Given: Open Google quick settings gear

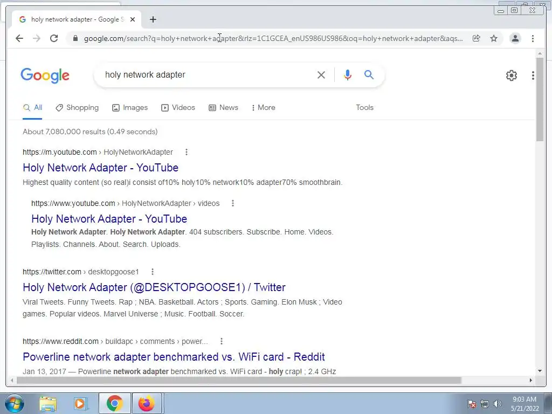Looking at the screenshot, I should click(x=512, y=75).
